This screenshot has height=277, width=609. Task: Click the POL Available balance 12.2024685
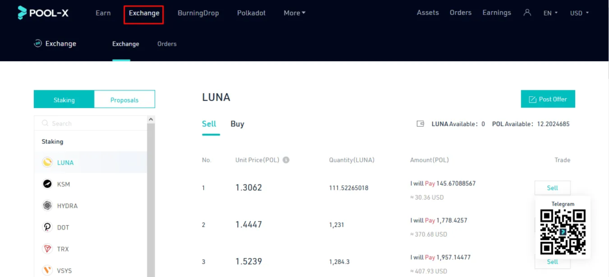point(531,124)
